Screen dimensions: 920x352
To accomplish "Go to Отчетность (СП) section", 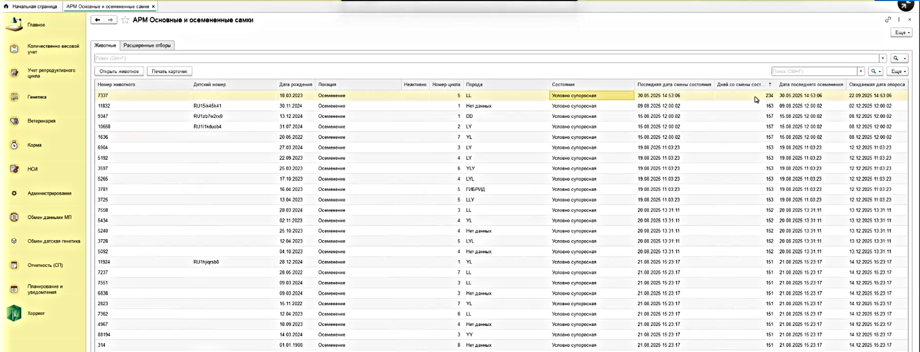I will [45, 265].
